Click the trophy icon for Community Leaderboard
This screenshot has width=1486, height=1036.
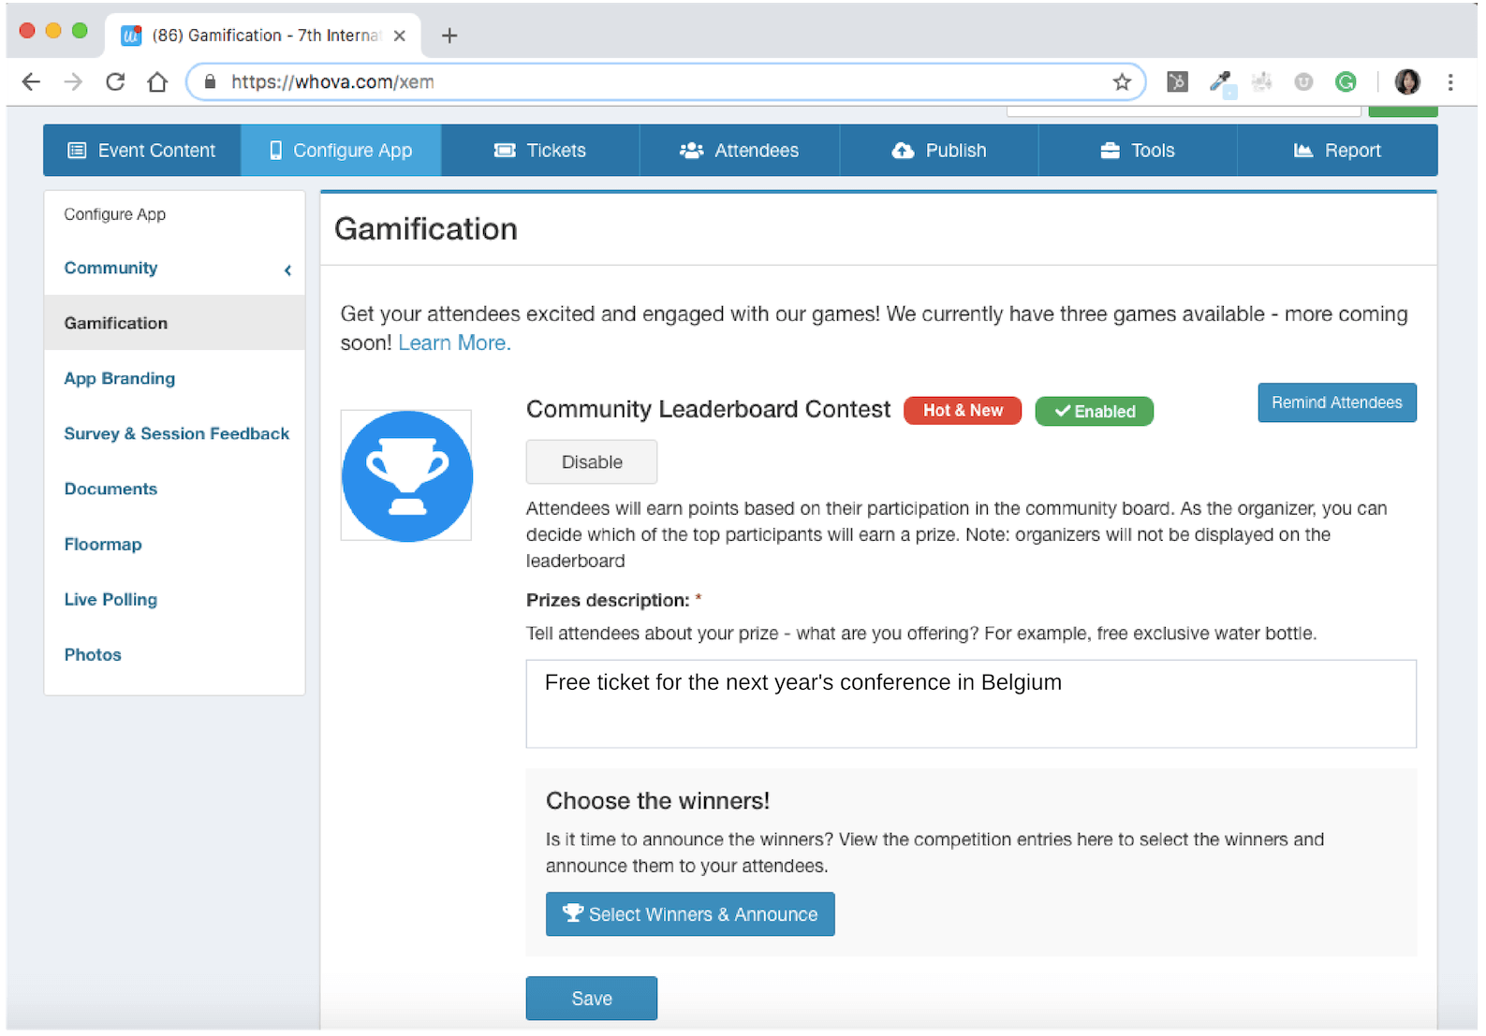pyautogui.click(x=406, y=475)
